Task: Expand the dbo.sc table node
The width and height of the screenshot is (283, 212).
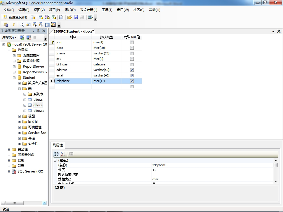Action: coord(25,111)
